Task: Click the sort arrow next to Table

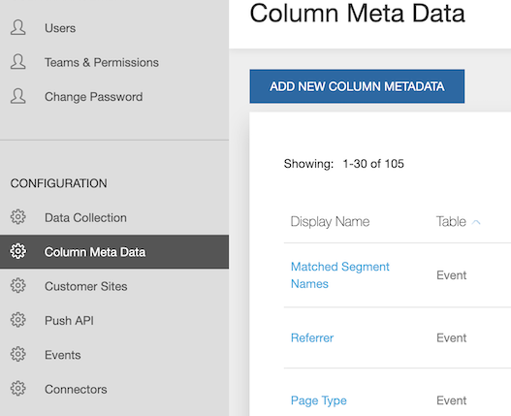Action: [x=476, y=222]
